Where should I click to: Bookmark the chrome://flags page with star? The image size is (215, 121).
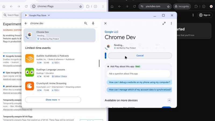[x=80, y=6]
